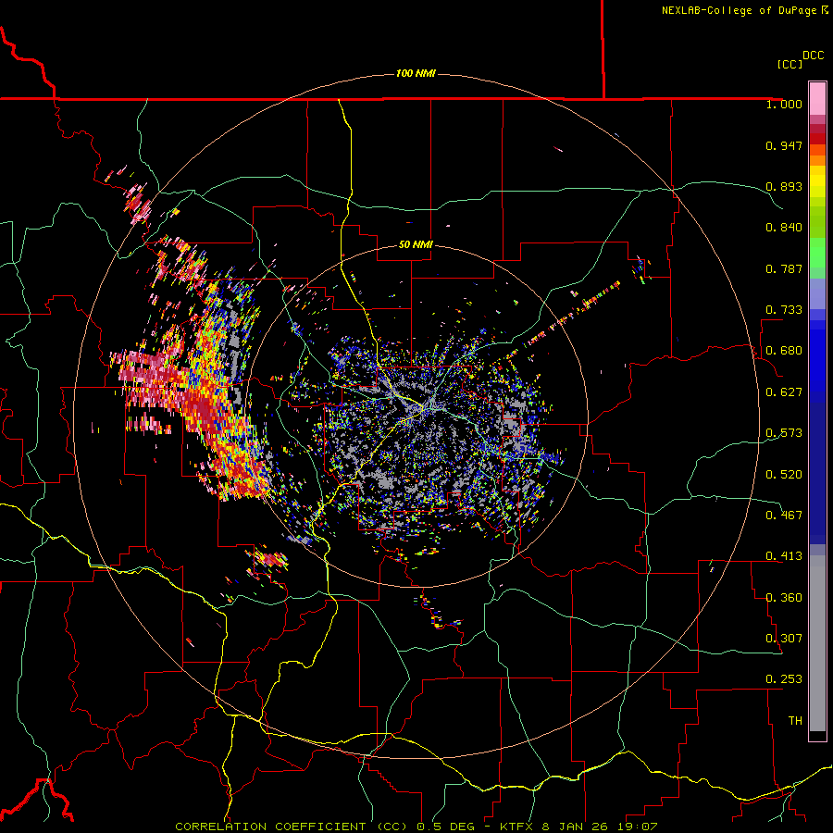Click the 0.307 scale value
This screenshot has width=833, height=833.
tap(784, 639)
